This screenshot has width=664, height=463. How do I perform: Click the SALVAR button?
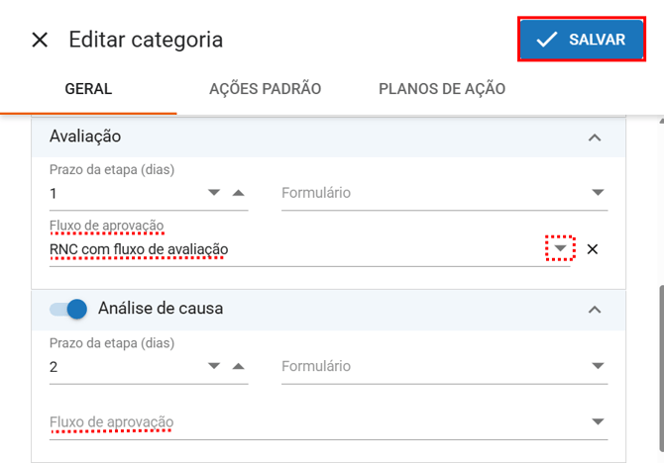581,40
